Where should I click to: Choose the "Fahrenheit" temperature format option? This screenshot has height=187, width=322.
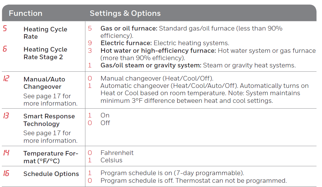pos(117,153)
